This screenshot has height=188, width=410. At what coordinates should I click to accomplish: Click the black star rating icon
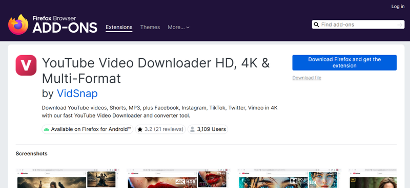[x=140, y=129]
